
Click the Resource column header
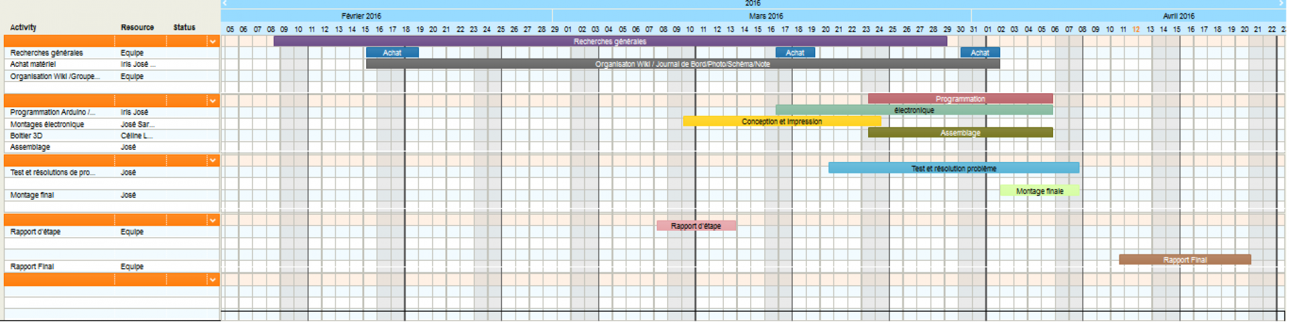click(x=137, y=27)
